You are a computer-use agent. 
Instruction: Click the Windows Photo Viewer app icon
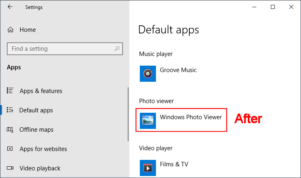point(147,120)
